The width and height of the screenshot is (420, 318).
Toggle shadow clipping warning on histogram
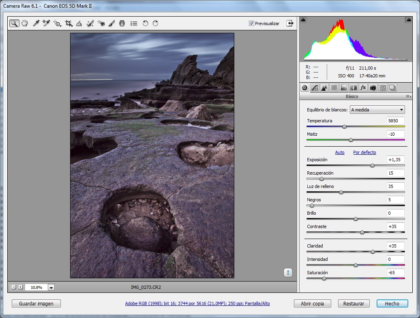(x=303, y=20)
